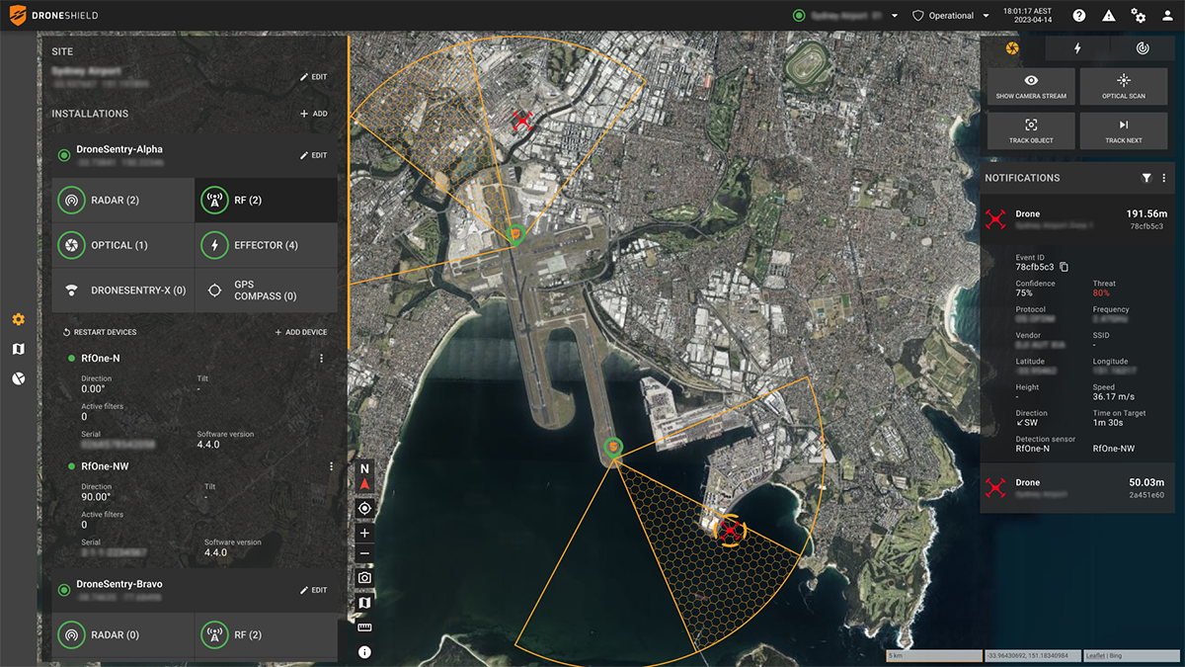Viewport: 1185px width, 667px height.
Task: Edit DroneSentry-Bravo installation
Action: (313, 590)
